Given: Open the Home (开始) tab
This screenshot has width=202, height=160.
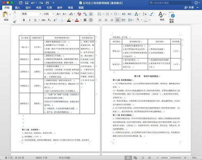Looking at the screenshot, I should [7, 8].
